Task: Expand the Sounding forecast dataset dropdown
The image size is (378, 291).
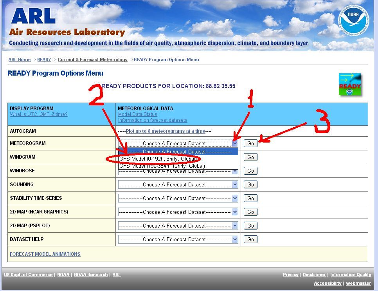Action: (178, 184)
